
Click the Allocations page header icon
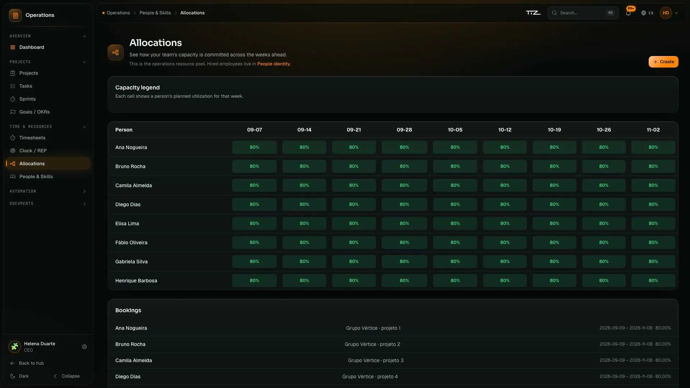pyautogui.click(x=116, y=52)
